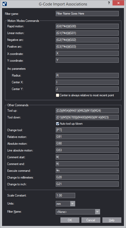Expand the Filter Name dropdown list
The width and height of the screenshot is (126, 228).
pyautogui.click(x=98, y=212)
